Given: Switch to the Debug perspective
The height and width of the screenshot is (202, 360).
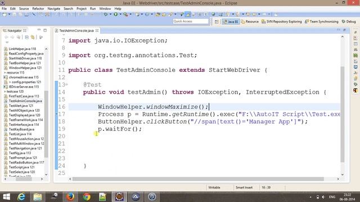Looking at the screenshot, I should tap(349, 21).
